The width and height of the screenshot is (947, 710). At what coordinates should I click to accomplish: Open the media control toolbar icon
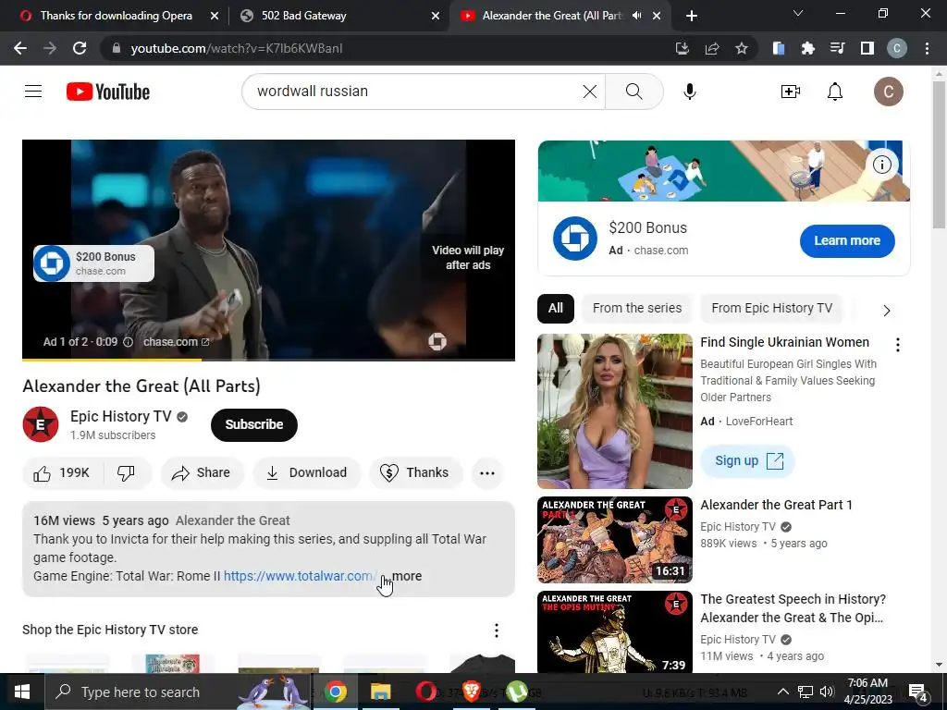point(837,48)
